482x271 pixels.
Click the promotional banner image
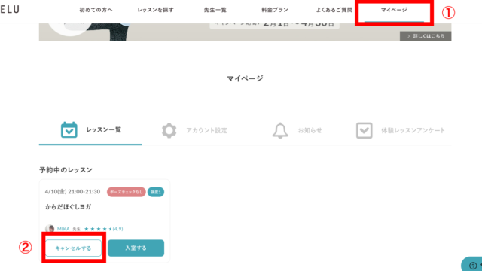(245, 32)
